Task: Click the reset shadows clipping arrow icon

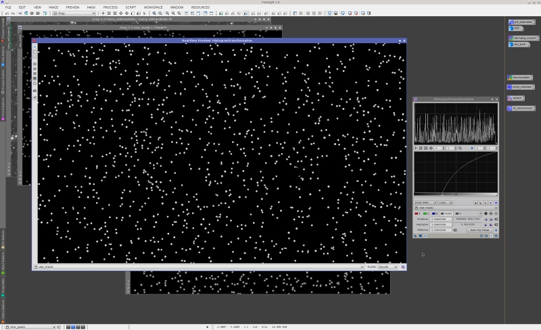Action: point(496,219)
